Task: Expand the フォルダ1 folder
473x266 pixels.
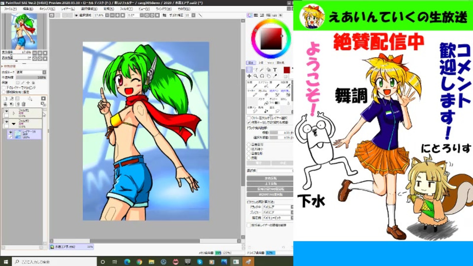Action: [x=14, y=113]
